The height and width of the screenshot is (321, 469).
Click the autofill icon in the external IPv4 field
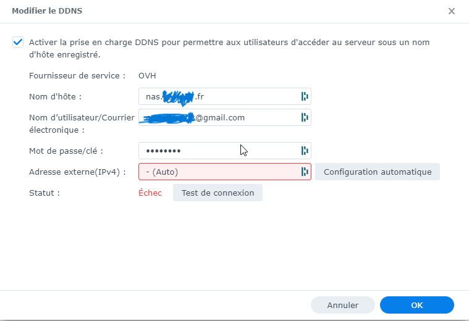click(304, 172)
